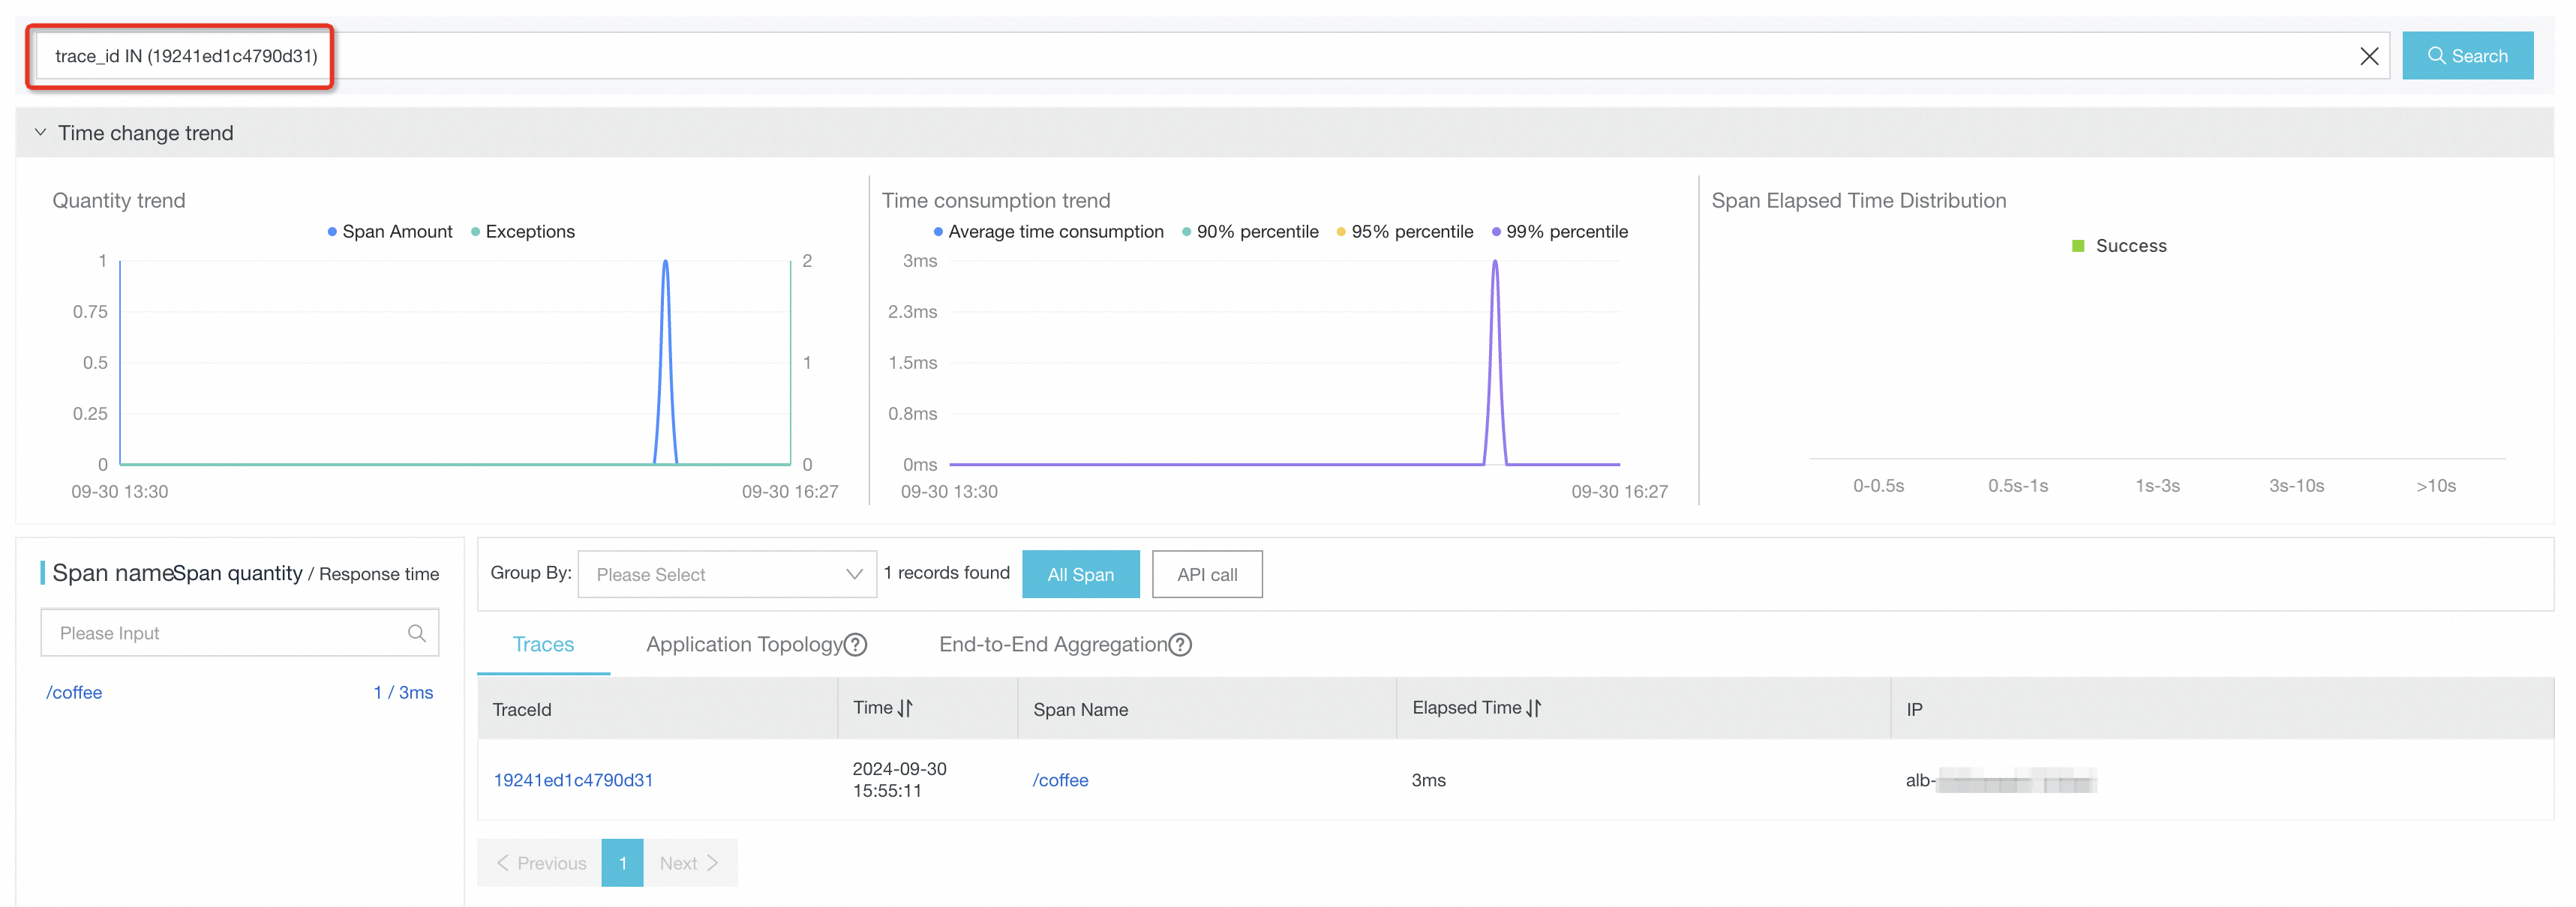Click the Span Name column header
The width and height of the screenshot is (2576, 907).
1080,709
